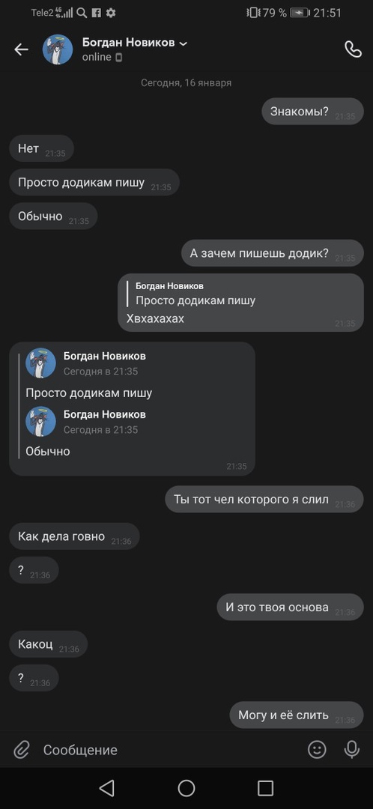The image size is (373, 809).
Task: Select the Как дела говно message
Action: pos(74,536)
